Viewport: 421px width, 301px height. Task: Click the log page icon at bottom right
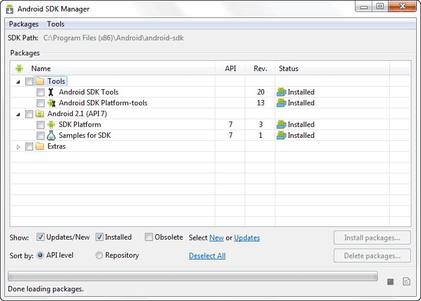point(407,281)
